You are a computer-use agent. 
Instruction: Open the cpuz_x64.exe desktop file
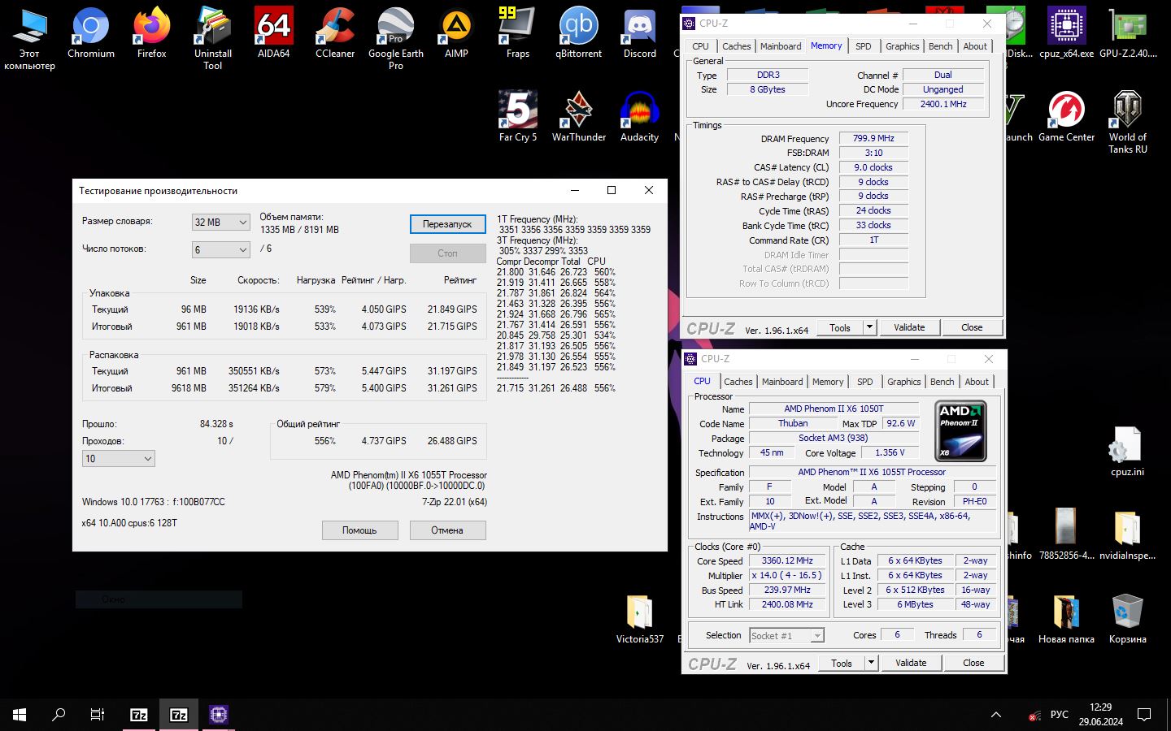coord(1066,32)
